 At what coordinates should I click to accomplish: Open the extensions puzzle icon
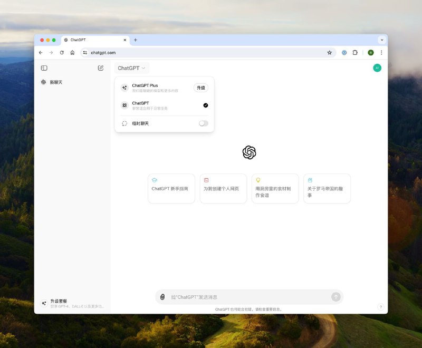pos(355,53)
